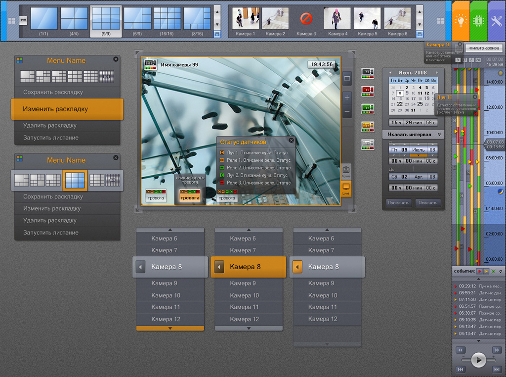Select day 22 in the calendar

[400, 104]
